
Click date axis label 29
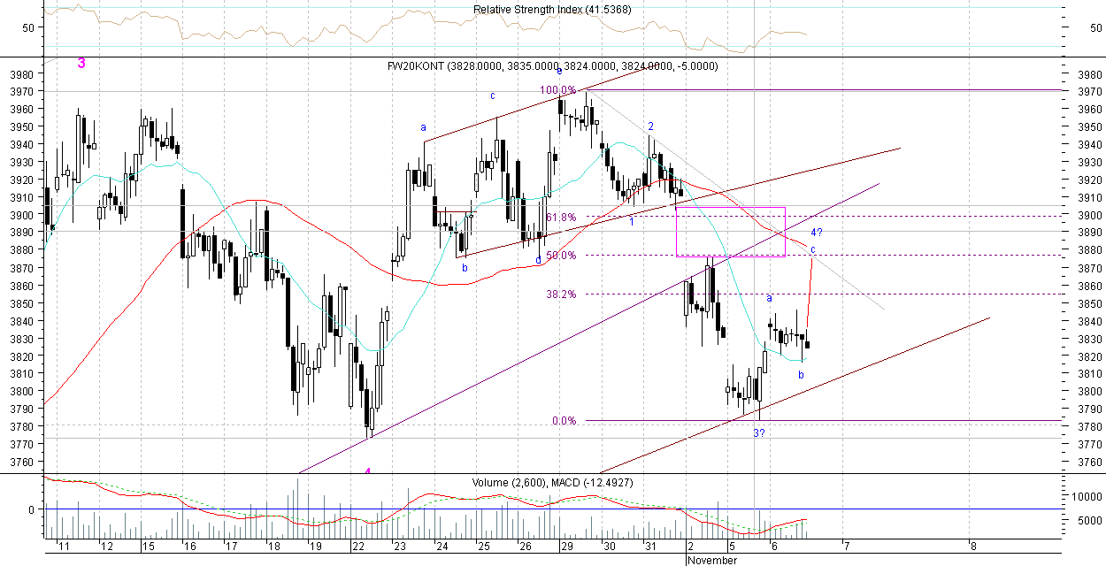click(566, 547)
